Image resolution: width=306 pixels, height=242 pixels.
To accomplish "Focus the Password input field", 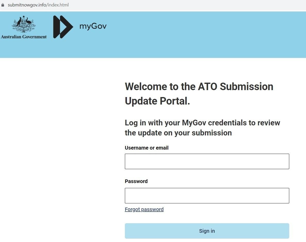I will [x=207, y=196].
